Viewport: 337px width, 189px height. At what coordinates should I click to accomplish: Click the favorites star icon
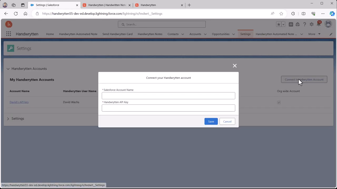(x=279, y=24)
